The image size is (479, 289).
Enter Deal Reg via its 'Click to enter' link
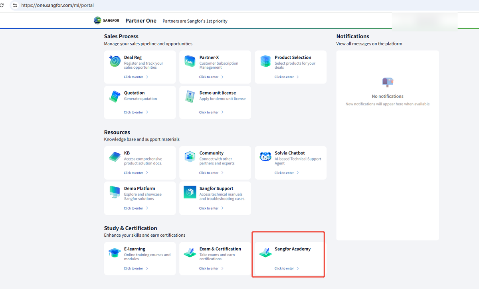click(x=136, y=77)
